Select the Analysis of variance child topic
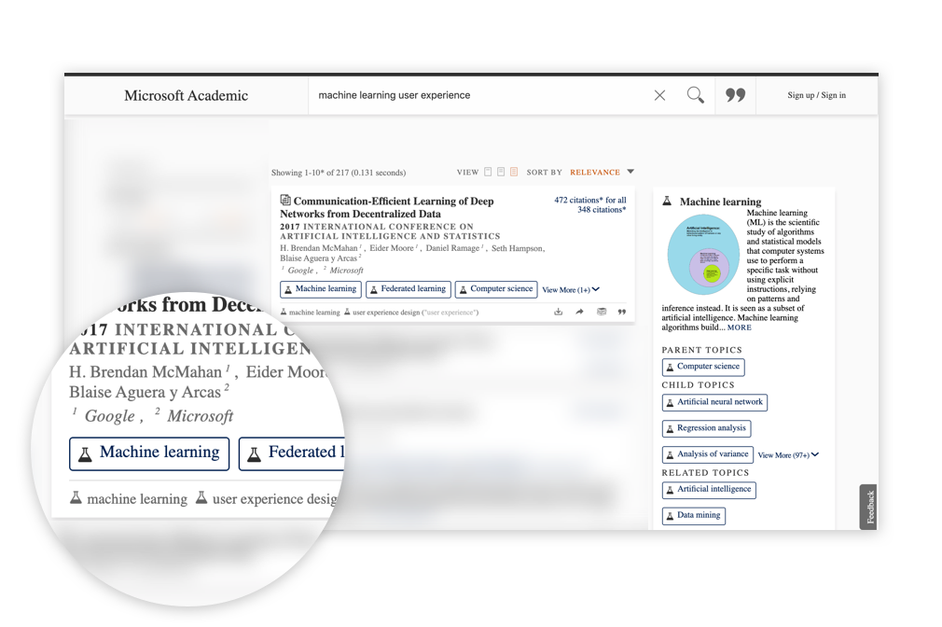The width and height of the screenshot is (942, 627). click(708, 454)
